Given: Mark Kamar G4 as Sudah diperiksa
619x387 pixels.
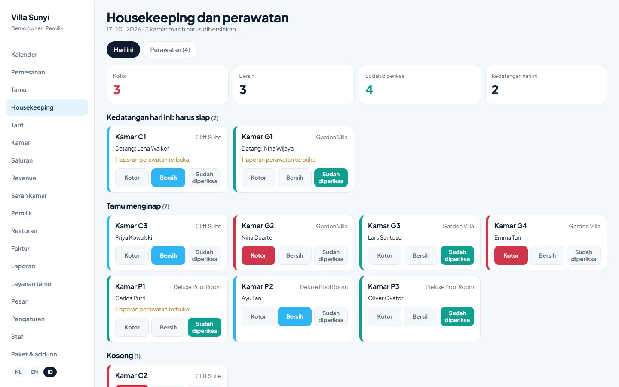Looking at the screenshot, I should pyautogui.click(x=583, y=255).
